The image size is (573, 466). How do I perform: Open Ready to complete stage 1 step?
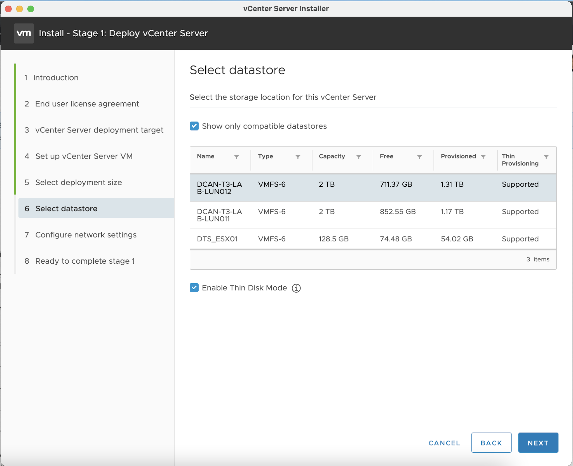(x=85, y=261)
